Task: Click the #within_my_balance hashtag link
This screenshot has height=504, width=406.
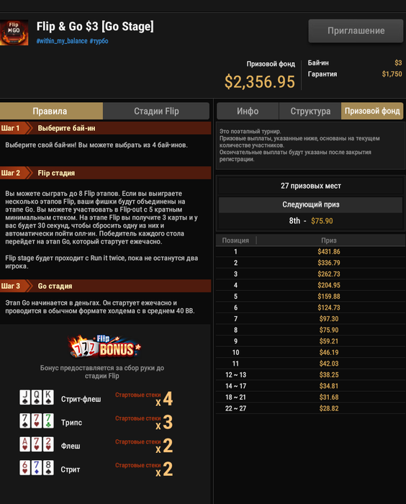Action: (62, 41)
